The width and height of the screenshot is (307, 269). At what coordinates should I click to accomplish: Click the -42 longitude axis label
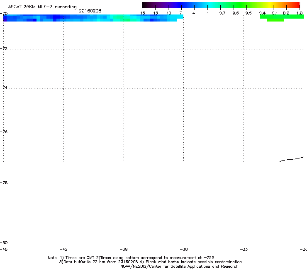point(63,249)
